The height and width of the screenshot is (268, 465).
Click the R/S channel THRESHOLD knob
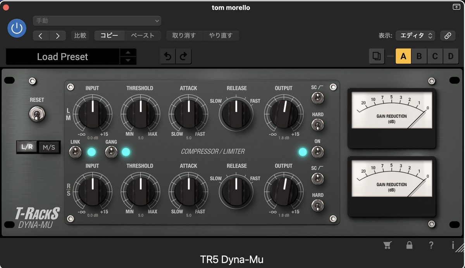pos(140,191)
